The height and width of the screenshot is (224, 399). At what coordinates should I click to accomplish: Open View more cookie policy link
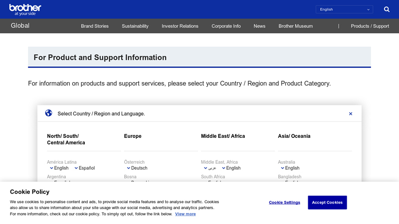point(185,214)
